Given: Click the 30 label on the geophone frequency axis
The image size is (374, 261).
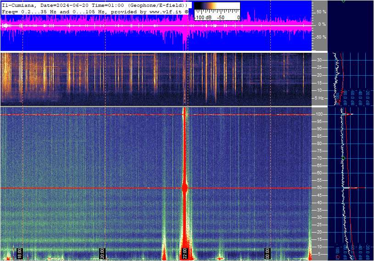Looking at the screenshot, I should 318,60.
